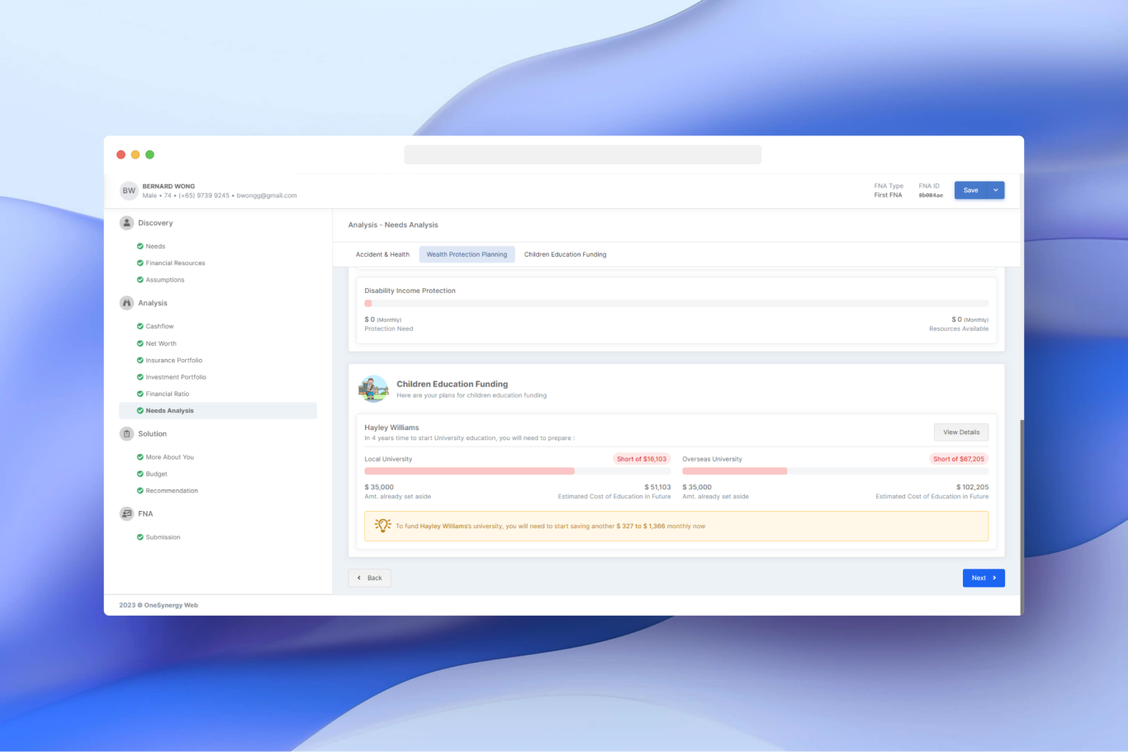The height and width of the screenshot is (752, 1128).
Task: Click the FNA section icon in sidebar
Action: [x=126, y=513]
